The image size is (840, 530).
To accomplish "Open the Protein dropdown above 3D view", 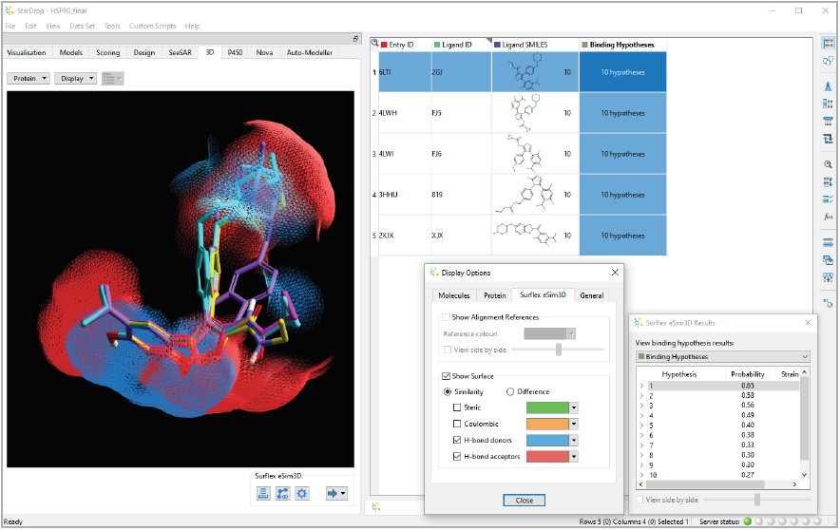I will pos(29,78).
